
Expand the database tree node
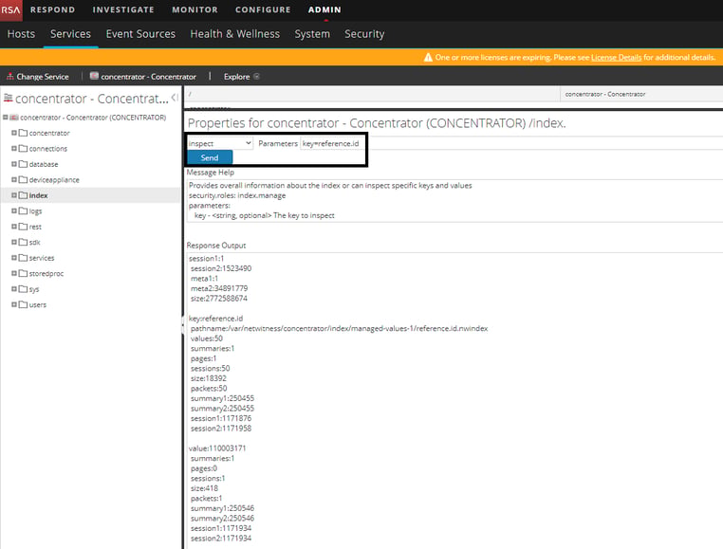14,164
